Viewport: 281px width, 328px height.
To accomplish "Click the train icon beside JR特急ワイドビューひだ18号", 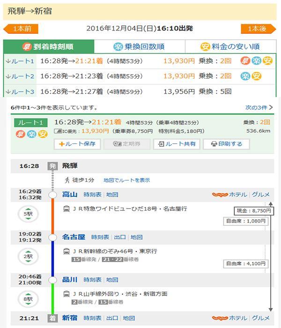I will tap(67, 209).
